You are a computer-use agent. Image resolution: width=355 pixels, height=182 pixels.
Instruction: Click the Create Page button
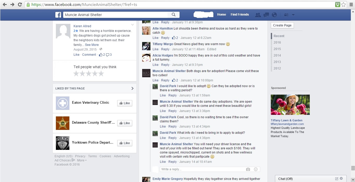tap(282, 25)
